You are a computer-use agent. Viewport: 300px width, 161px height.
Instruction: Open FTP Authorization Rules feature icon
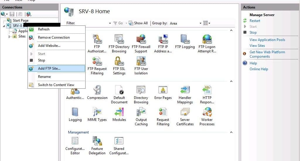tap(97, 44)
